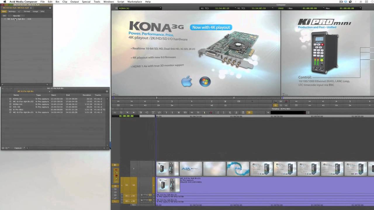Click the New Bin button
The width and height of the screenshot is (374, 210).
(17, 16)
